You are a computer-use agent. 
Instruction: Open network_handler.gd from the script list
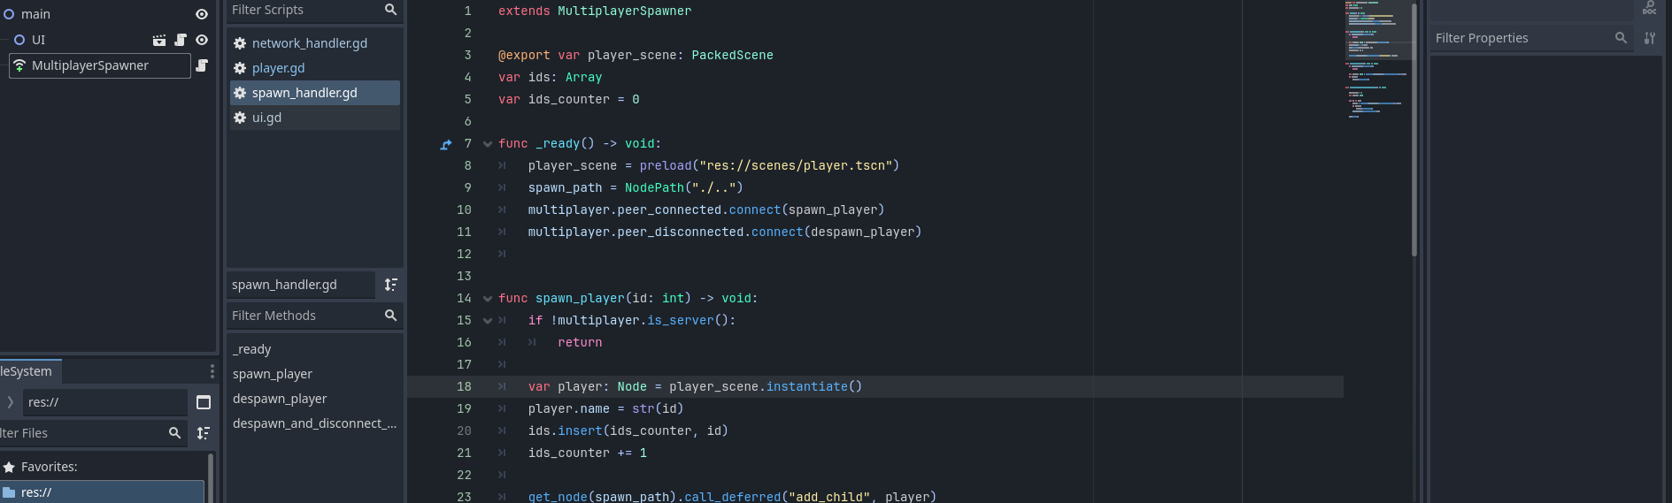(x=309, y=43)
